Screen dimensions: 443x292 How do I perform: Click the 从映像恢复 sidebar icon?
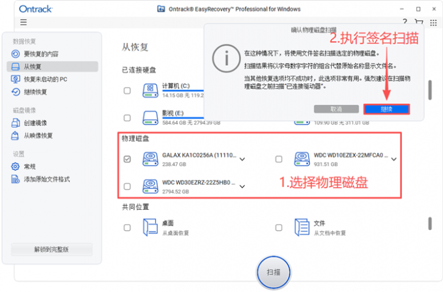(15, 136)
